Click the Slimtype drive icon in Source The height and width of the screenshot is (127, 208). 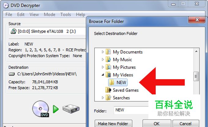click(x=13, y=31)
